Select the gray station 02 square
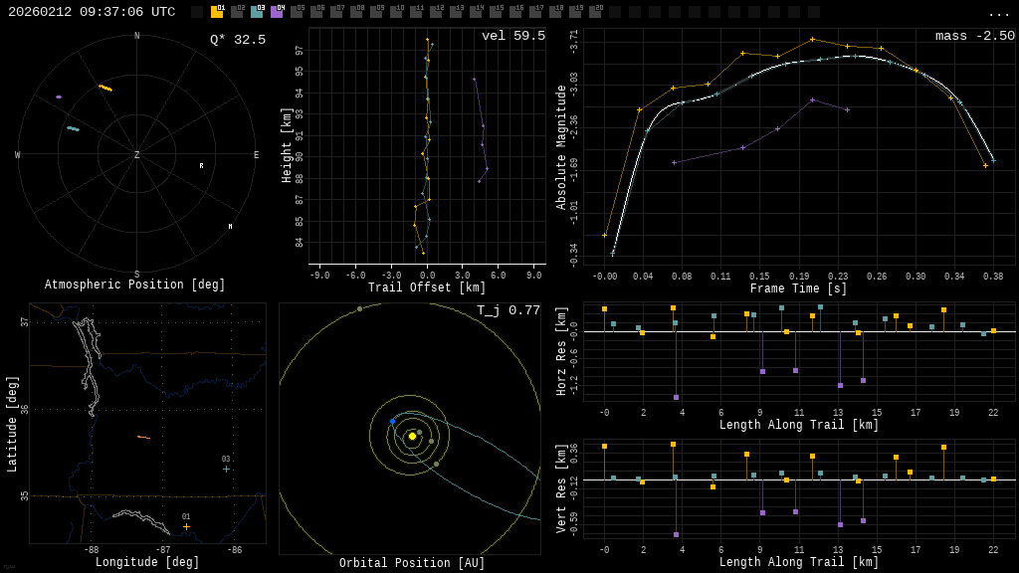Screen dimensions: 1019x573 pos(237,12)
